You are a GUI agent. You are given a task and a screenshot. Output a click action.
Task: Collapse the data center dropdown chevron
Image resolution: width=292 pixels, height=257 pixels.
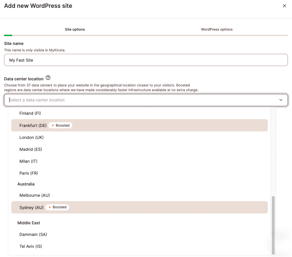pyautogui.click(x=281, y=100)
